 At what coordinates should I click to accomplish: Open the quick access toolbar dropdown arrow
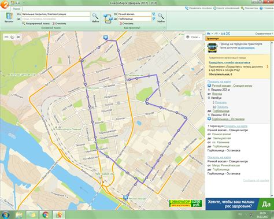(24, 3)
